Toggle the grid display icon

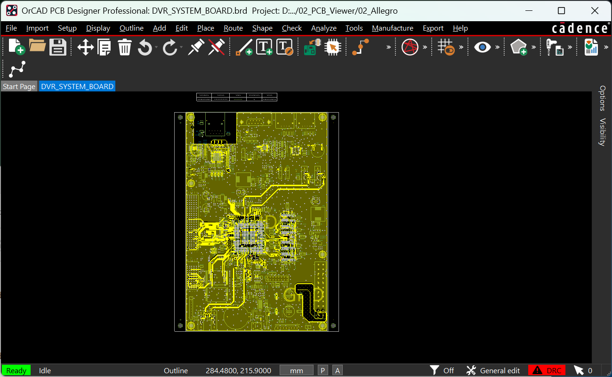pos(445,47)
